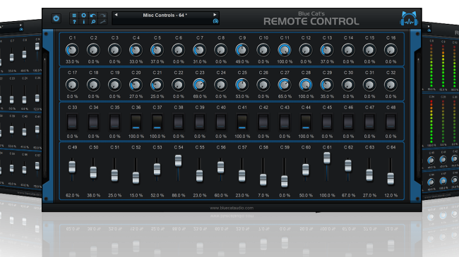This screenshot has width=459, height=257.
Task: Click the small blue icon below the next-preset arrow
Action: tap(215, 21)
